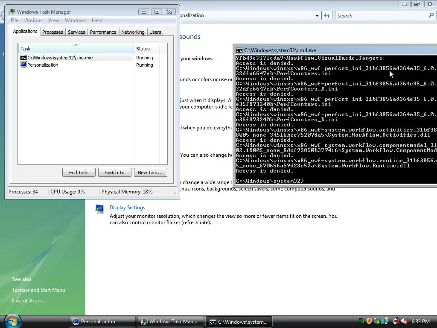This screenshot has width=437, height=328.
Task: Click the refresh button beside address bar
Action: [327, 16]
